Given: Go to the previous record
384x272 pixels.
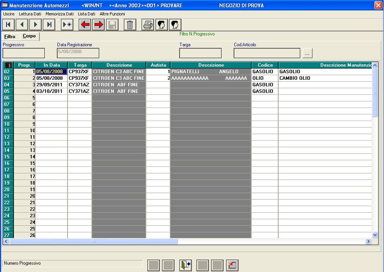Looking at the screenshot, I should tap(22, 25).
